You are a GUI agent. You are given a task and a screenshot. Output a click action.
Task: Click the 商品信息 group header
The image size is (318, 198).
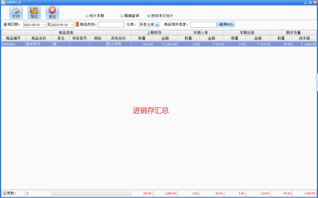[66, 33]
